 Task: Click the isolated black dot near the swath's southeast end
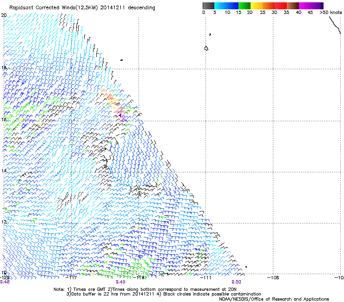pos(246,267)
